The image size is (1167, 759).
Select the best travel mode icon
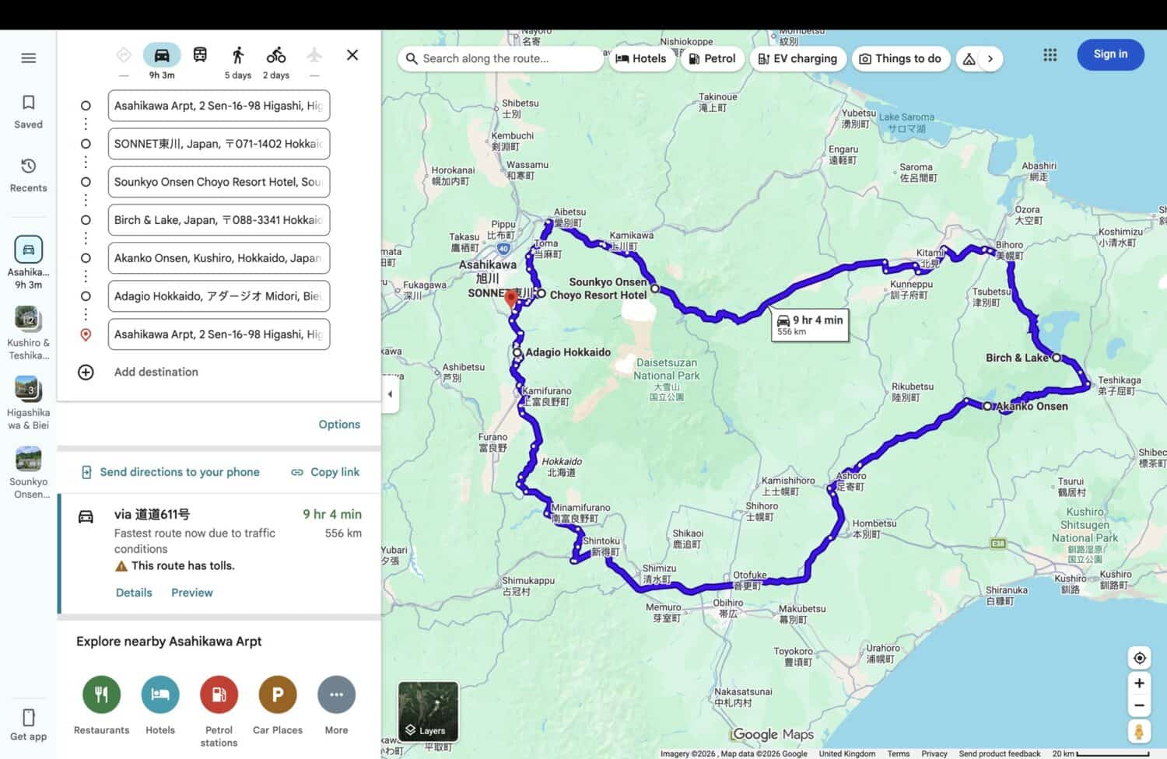click(x=124, y=55)
